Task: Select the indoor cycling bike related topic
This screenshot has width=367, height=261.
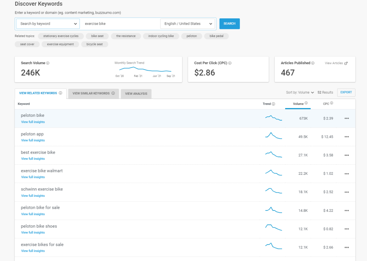Action: click(x=161, y=36)
